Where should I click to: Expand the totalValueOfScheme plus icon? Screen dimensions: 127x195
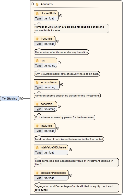(x=70, y=150)
